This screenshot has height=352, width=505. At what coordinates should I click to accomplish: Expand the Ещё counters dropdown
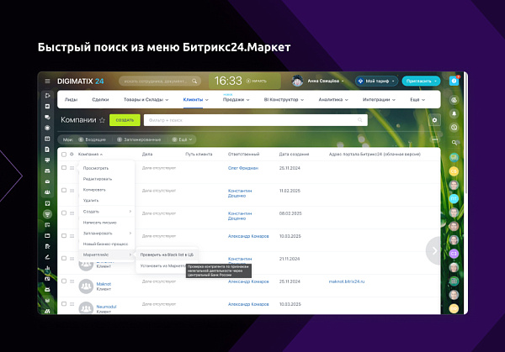[183, 139]
